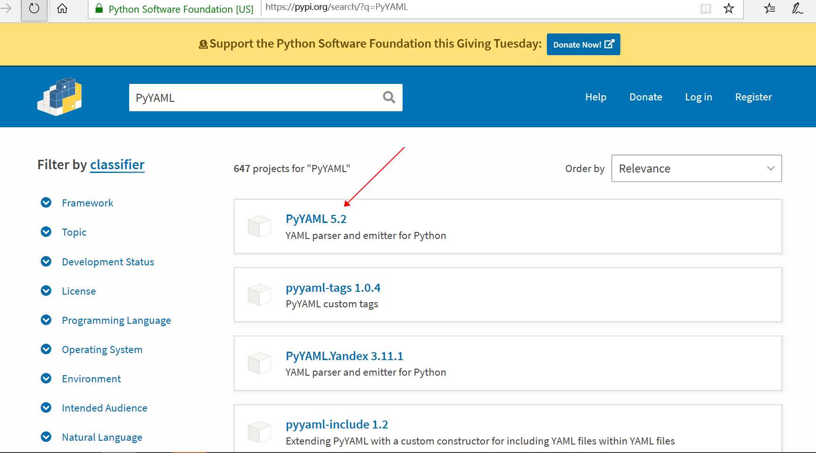Click the browser address bar URL
The height and width of the screenshot is (453, 816).
[x=337, y=8]
